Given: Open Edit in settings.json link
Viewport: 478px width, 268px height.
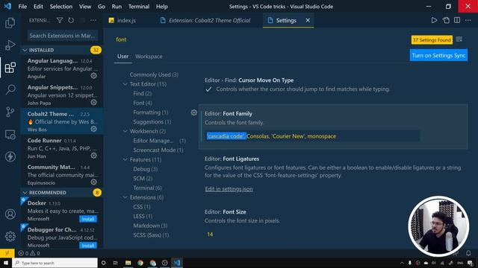Looking at the screenshot, I should tap(229, 189).
